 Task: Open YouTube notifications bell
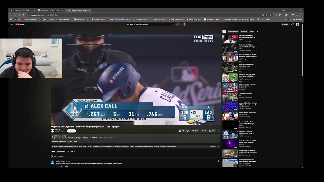[x=292, y=25]
